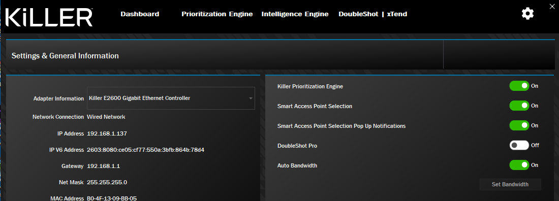Turn off Auto Bandwidth
The width and height of the screenshot is (559, 201).
click(519, 165)
